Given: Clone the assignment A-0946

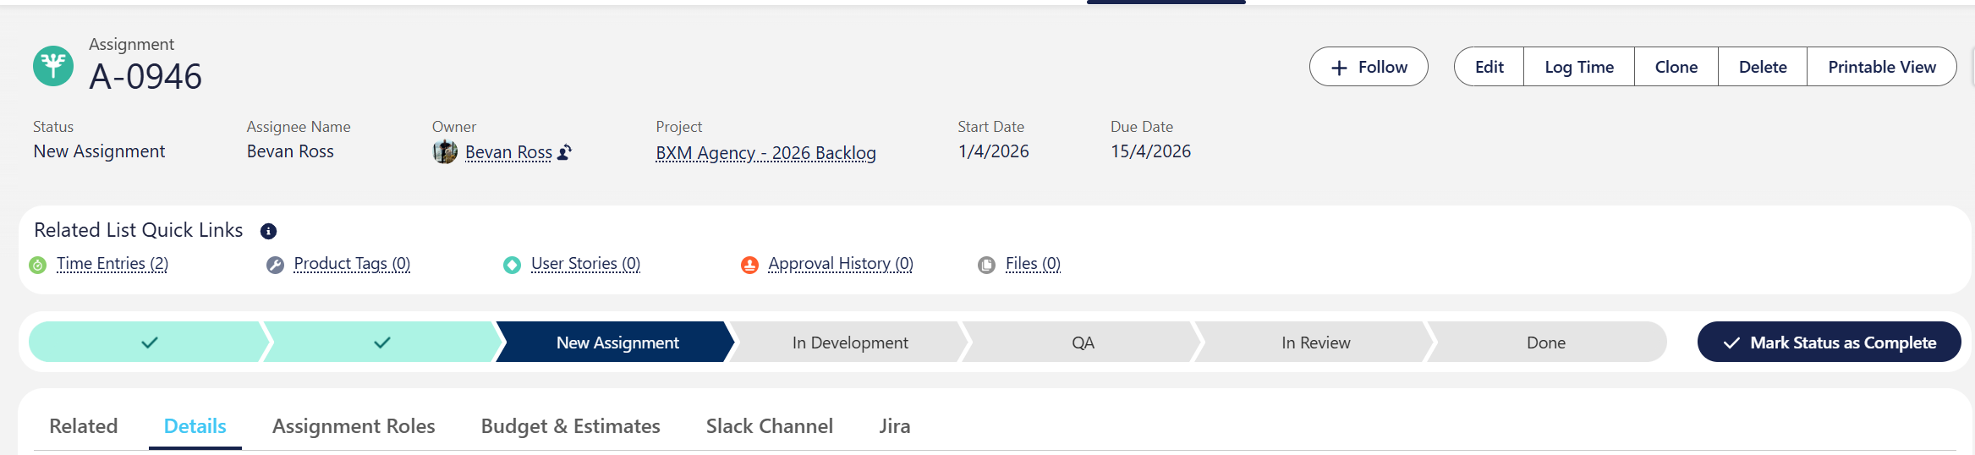Looking at the screenshot, I should tap(1676, 67).
